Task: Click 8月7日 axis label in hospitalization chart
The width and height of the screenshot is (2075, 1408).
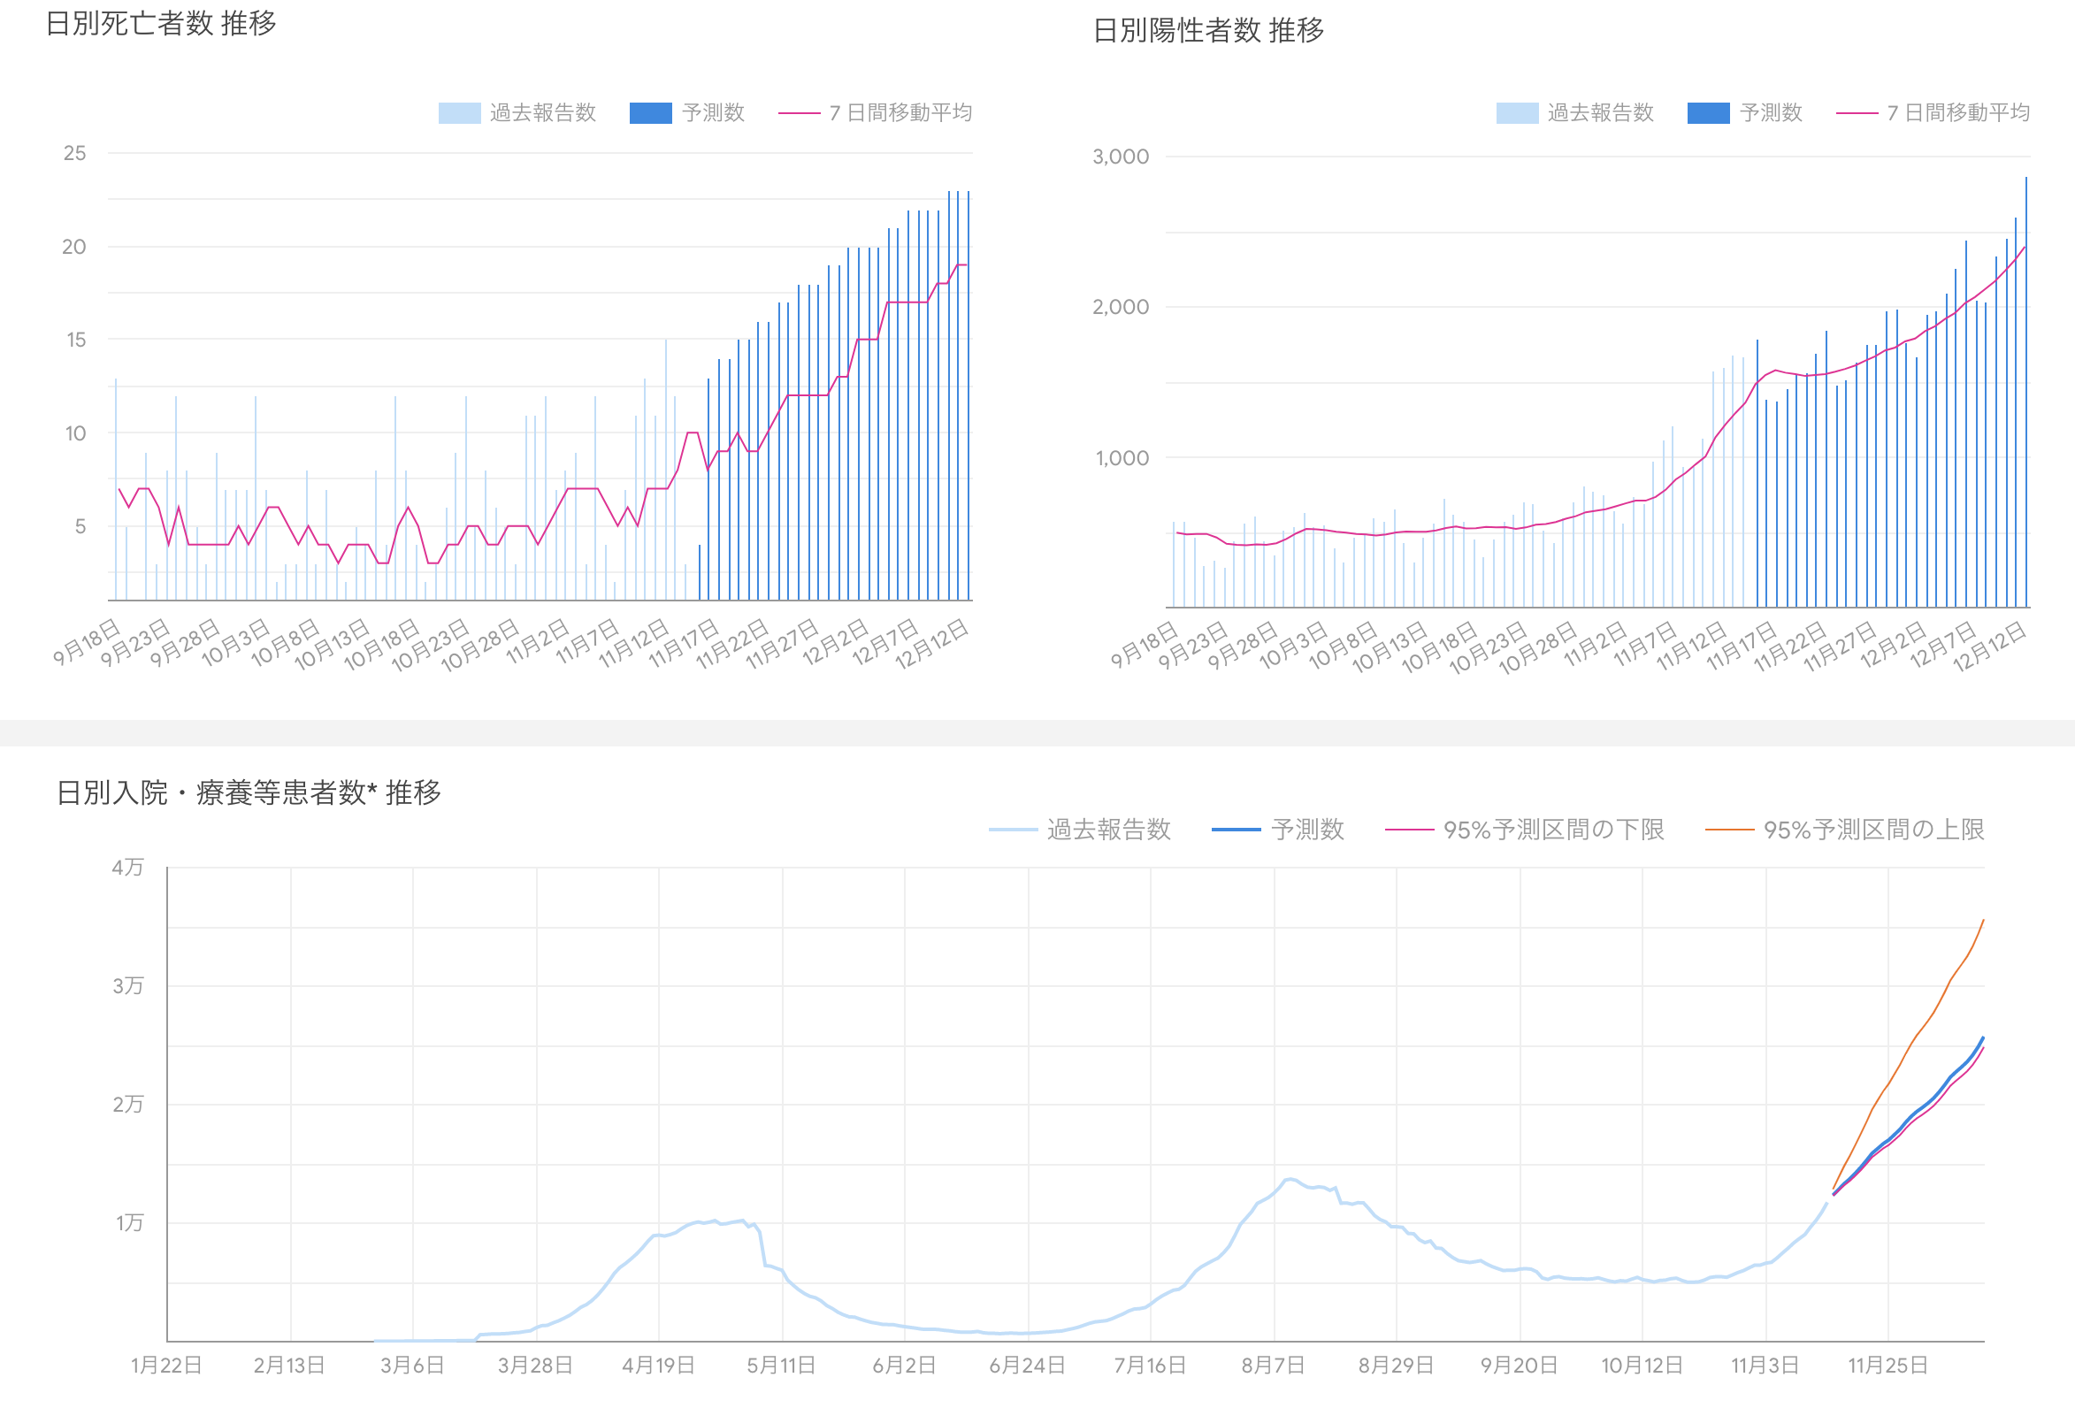Action: [x=1273, y=1366]
